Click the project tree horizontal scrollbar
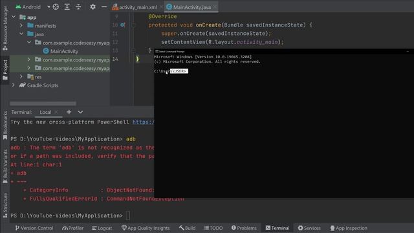 coord(43,104)
